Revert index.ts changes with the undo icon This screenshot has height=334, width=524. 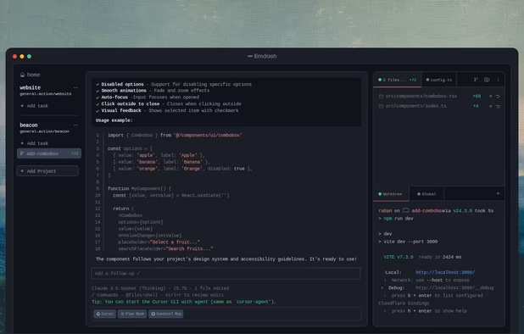point(498,106)
